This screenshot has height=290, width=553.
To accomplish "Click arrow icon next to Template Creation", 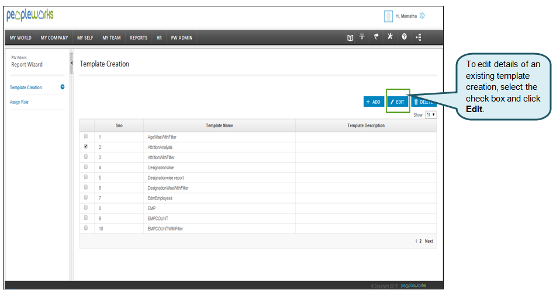I will coord(63,88).
